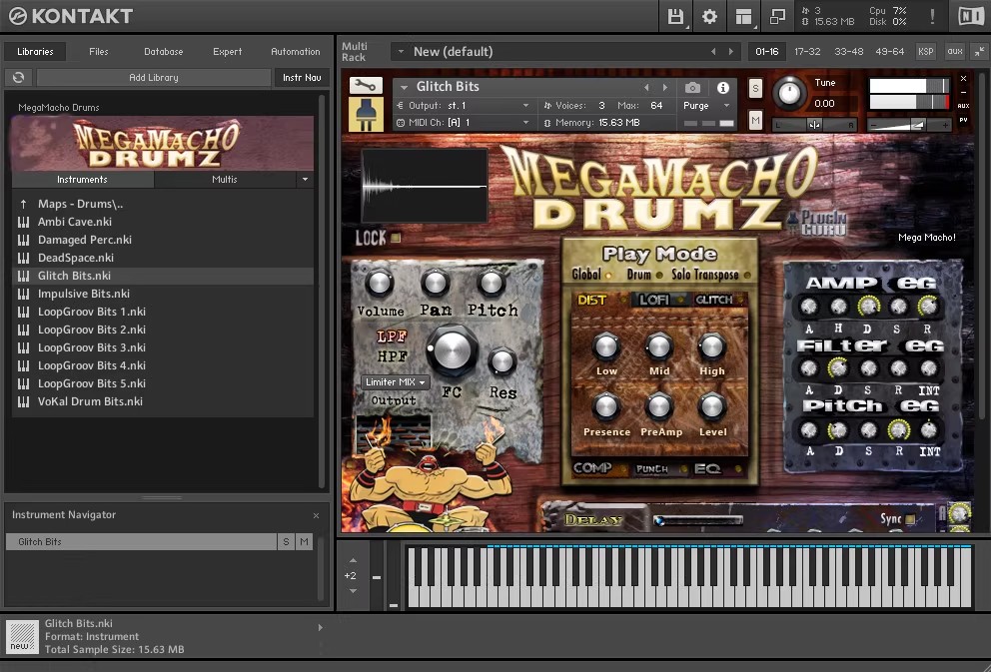This screenshot has width=991, height=672.
Task: Select the LOFI effect tab
Action: pyautogui.click(x=654, y=300)
